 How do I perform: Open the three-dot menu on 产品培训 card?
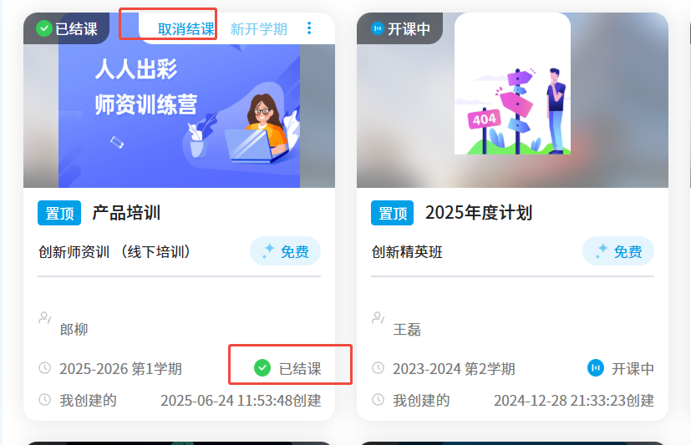pyautogui.click(x=309, y=28)
